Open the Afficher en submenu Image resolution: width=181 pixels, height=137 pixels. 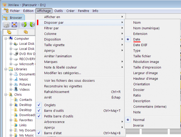pyautogui.click(x=80, y=17)
